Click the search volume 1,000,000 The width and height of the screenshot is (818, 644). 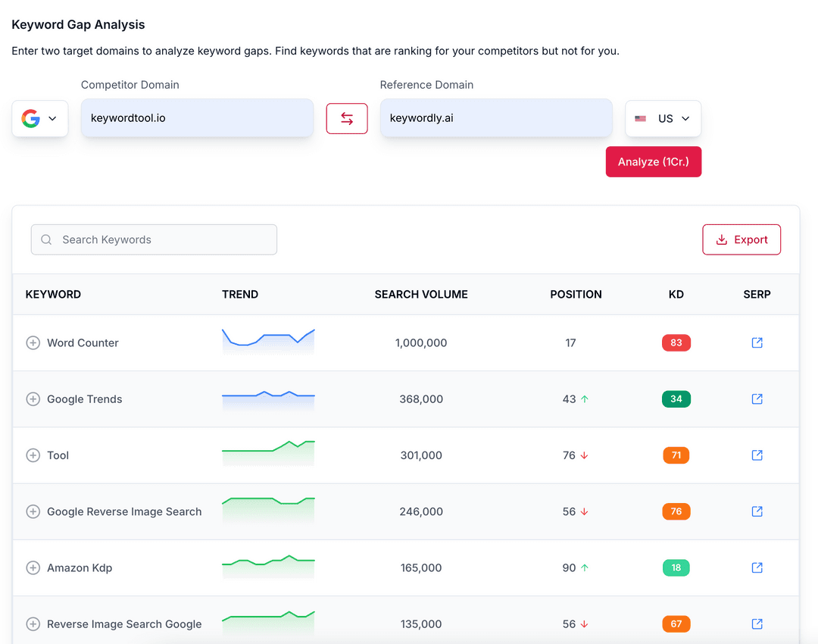point(421,343)
